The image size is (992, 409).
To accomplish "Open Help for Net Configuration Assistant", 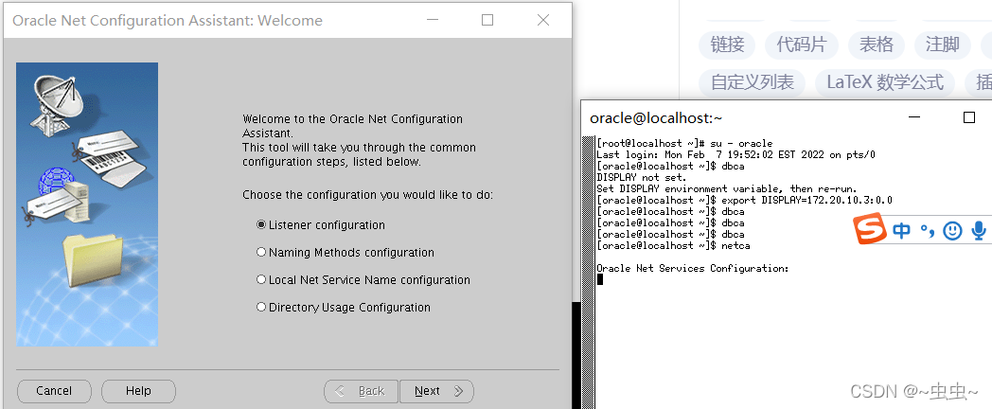I will (138, 391).
